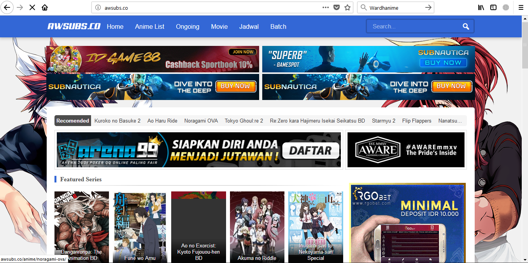Click the globe extension icon in the toolbar
This screenshot has width=528, height=263.
(x=506, y=7)
